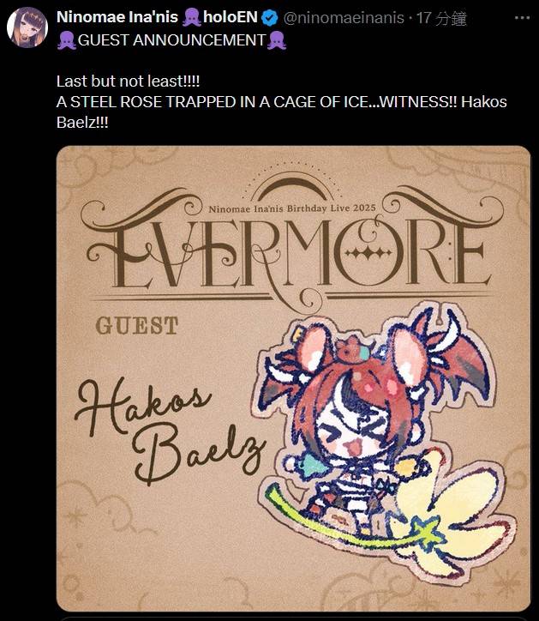
Task: Click the trailing "Baelz!!!" text line
Action: (x=82, y=123)
